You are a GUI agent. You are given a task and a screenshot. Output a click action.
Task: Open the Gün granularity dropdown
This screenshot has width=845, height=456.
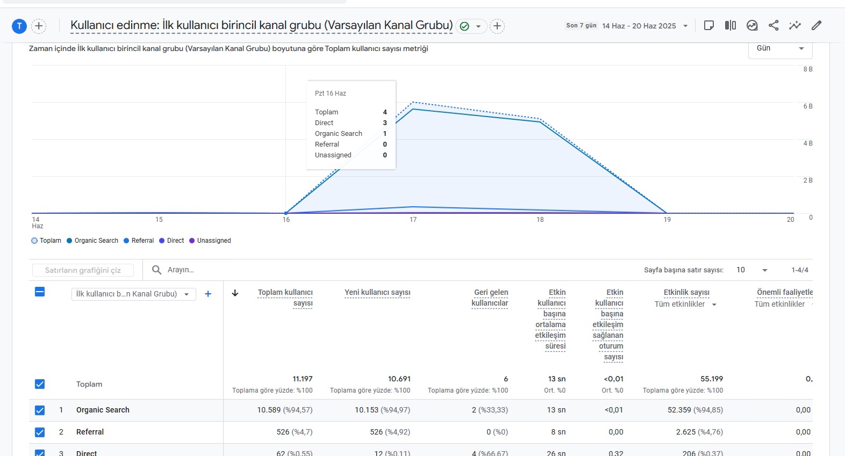click(780, 49)
